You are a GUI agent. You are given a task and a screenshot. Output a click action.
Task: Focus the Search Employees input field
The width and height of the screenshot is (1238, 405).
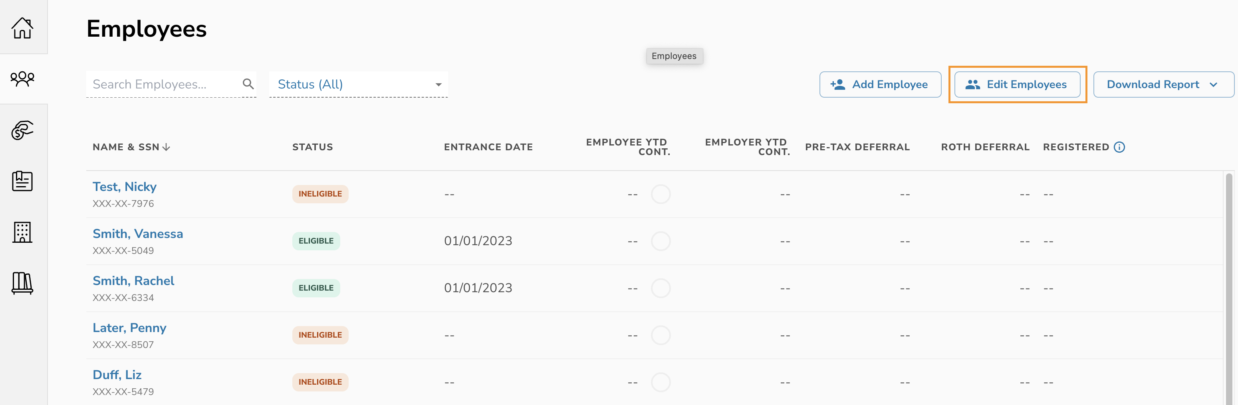tap(163, 85)
